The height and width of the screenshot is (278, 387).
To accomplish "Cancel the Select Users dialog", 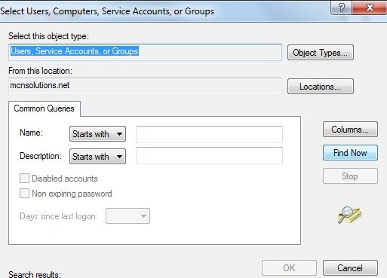I will [x=350, y=268].
